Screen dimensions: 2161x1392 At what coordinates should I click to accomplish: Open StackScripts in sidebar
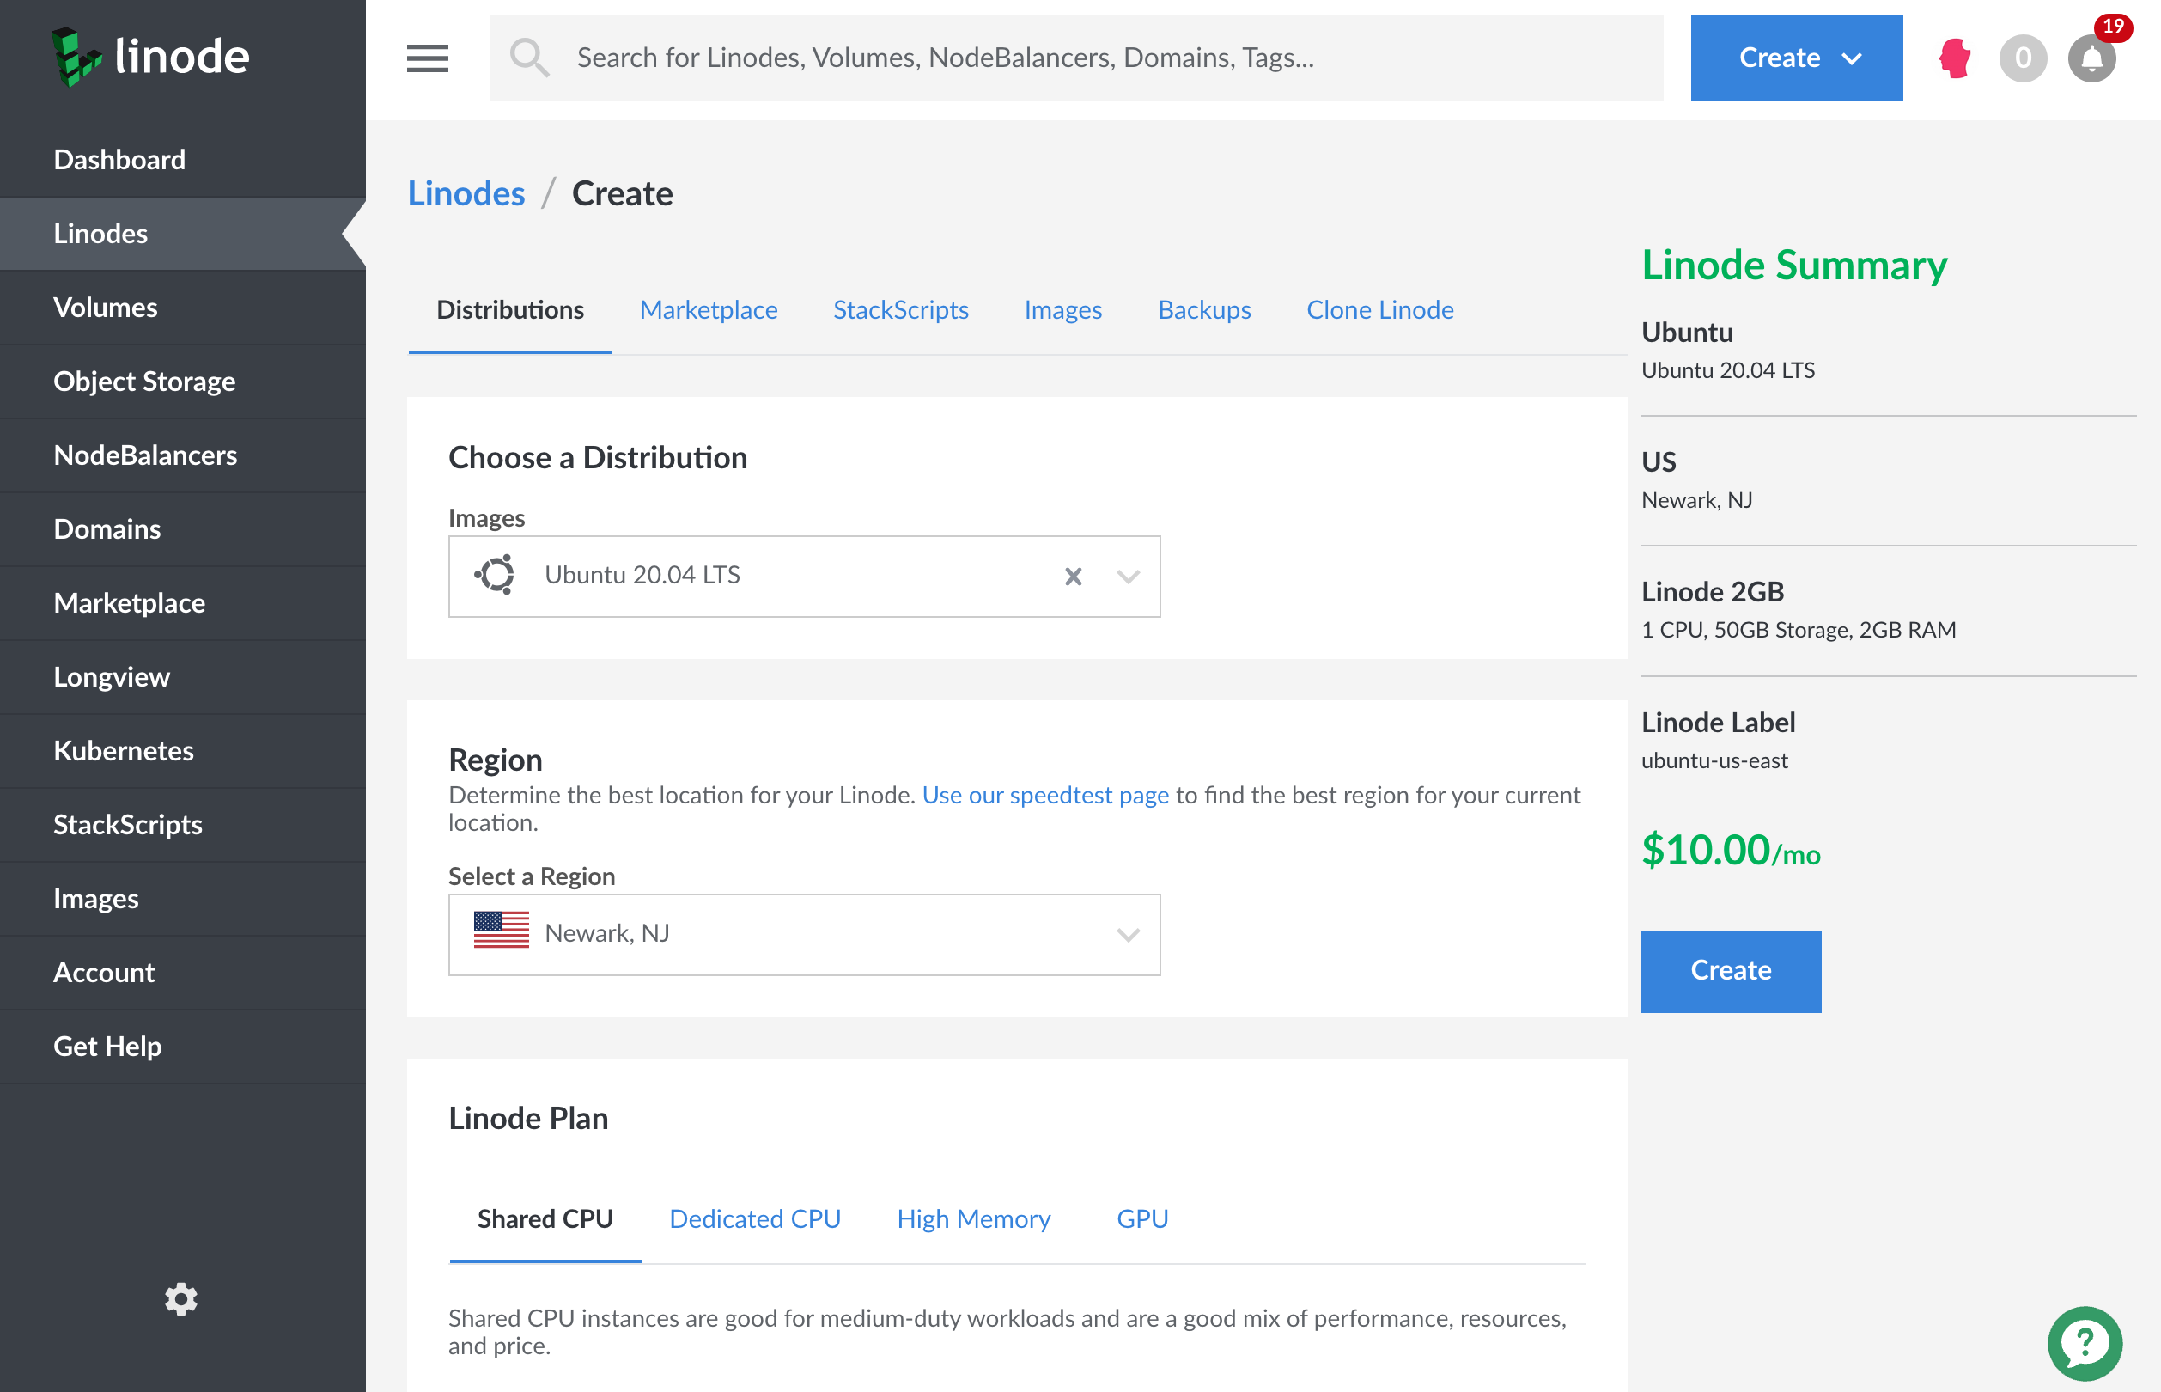182,824
